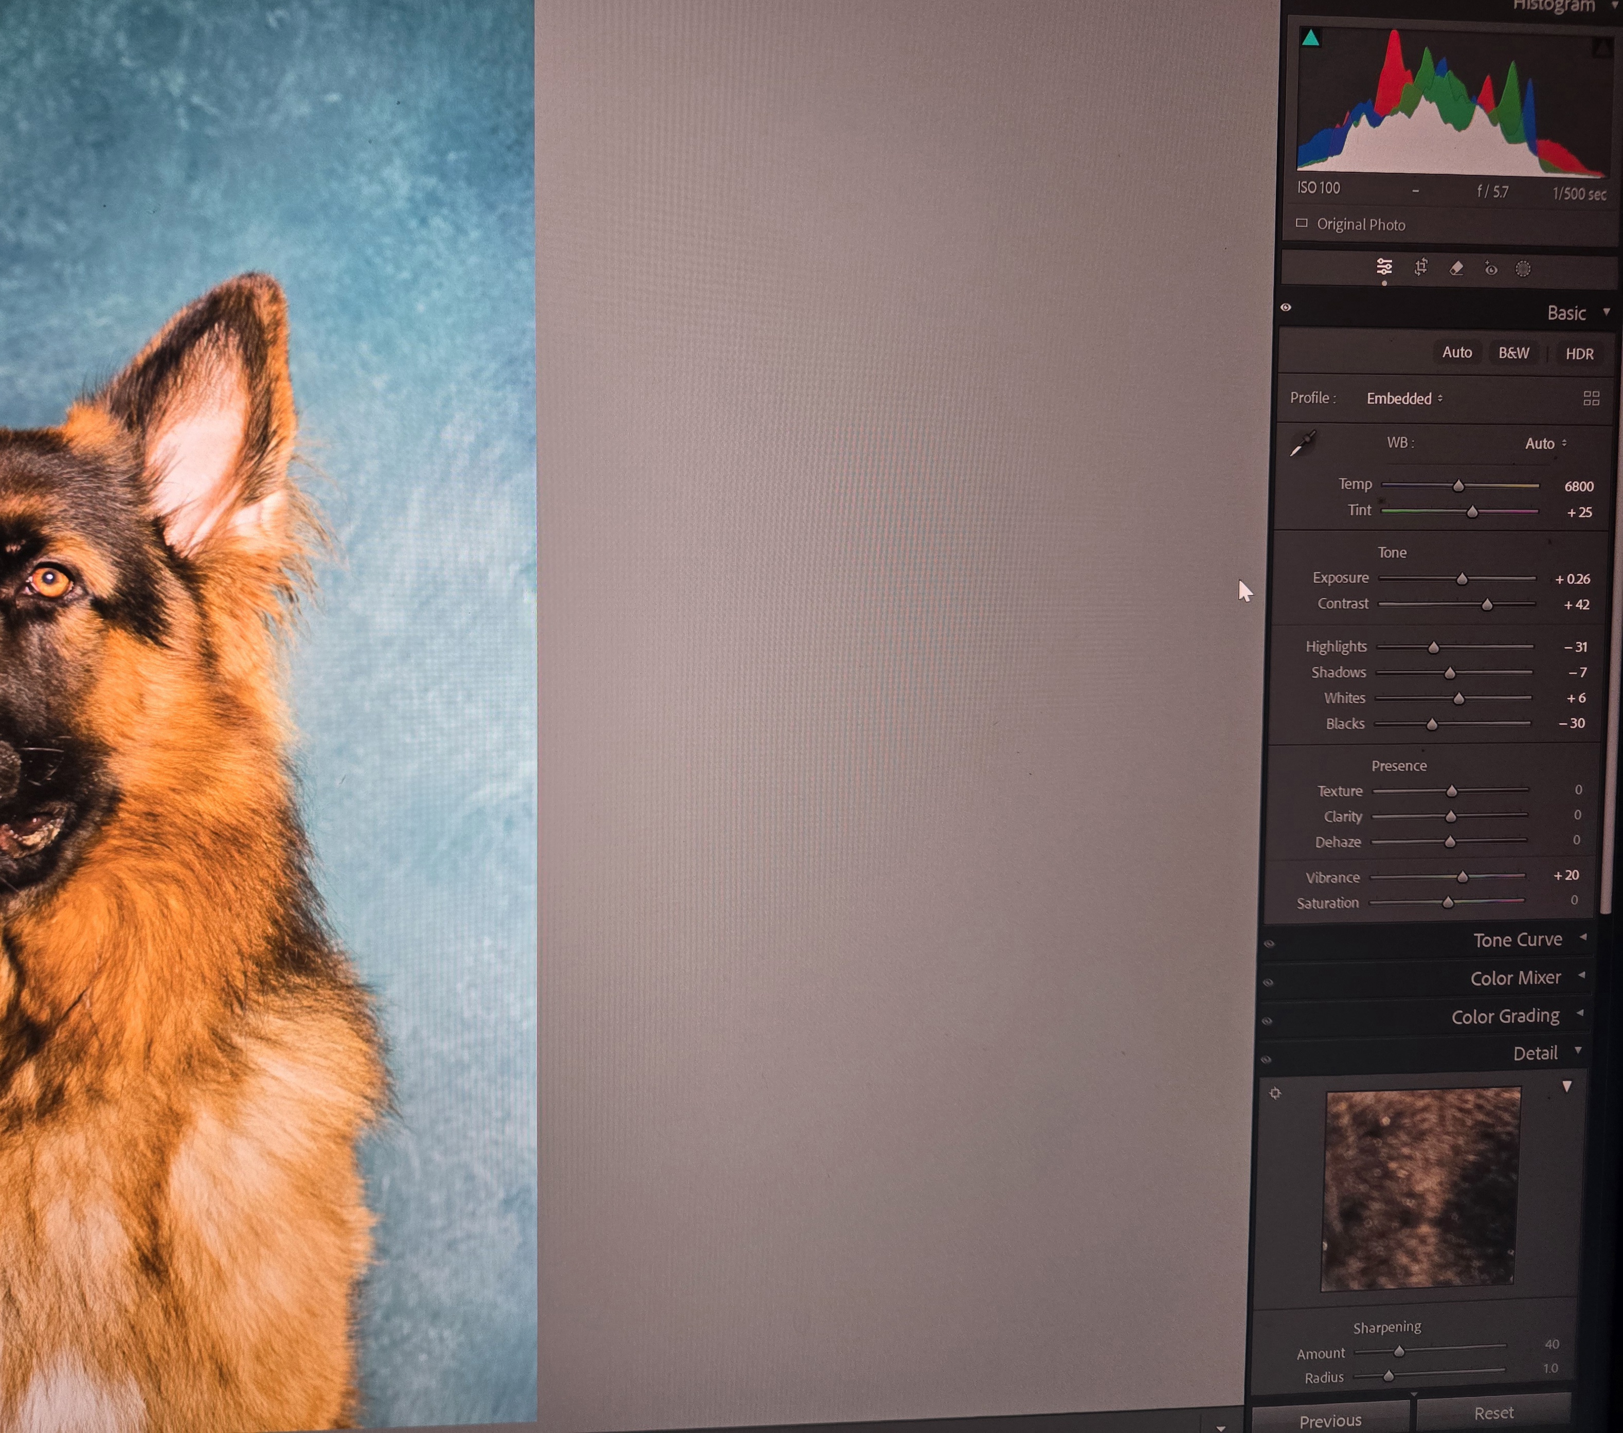Click the B&W treatment button
Image resolution: width=1623 pixels, height=1433 pixels.
(x=1513, y=353)
